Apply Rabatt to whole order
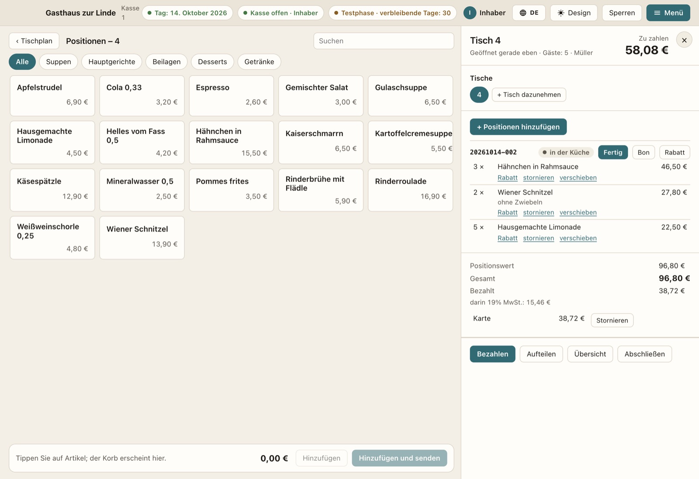The width and height of the screenshot is (699, 479). click(675, 152)
